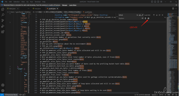Screen dimensions: 179x96
Task: Split the right editor group
Action: pyautogui.click(x=173, y=9)
